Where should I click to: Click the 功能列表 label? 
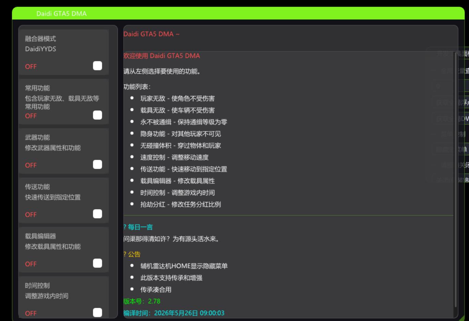click(x=137, y=87)
